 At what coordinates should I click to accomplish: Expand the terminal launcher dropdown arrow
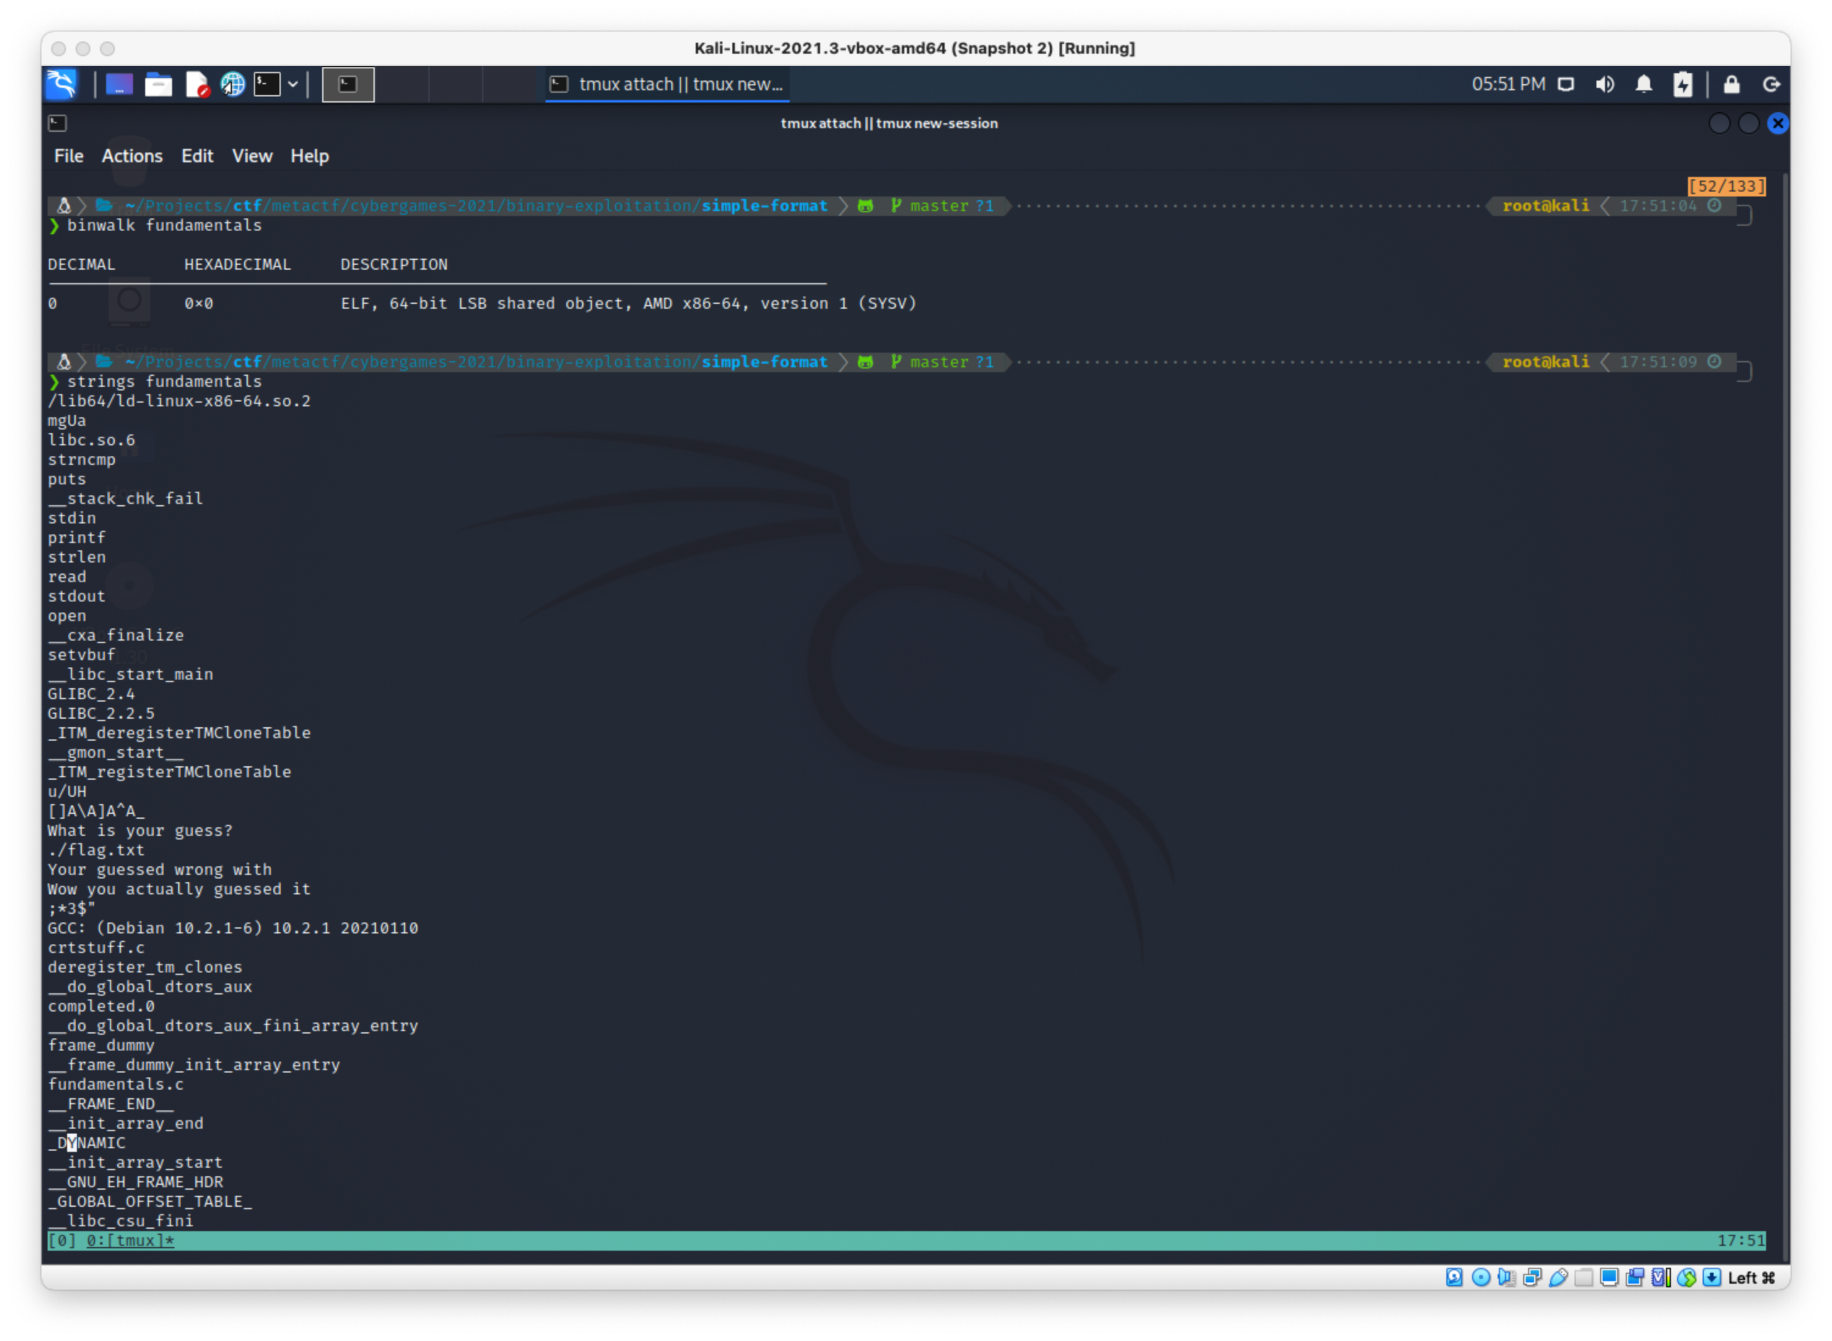pos(293,84)
